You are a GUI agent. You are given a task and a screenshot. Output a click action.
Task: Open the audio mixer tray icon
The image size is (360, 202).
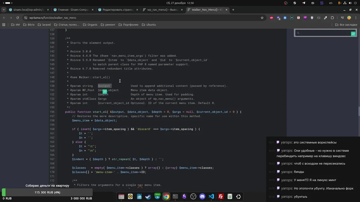[x=313, y=3]
